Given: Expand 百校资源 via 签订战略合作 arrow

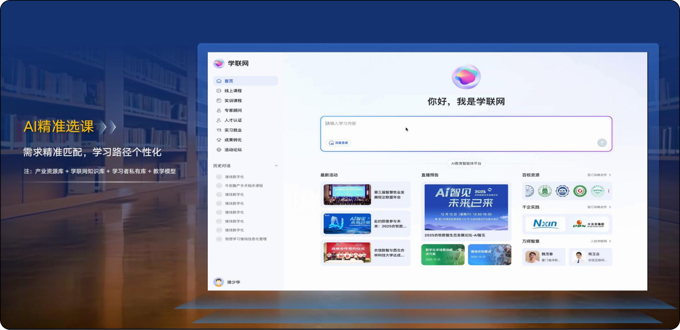Looking at the screenshot, I should point(610,175).
